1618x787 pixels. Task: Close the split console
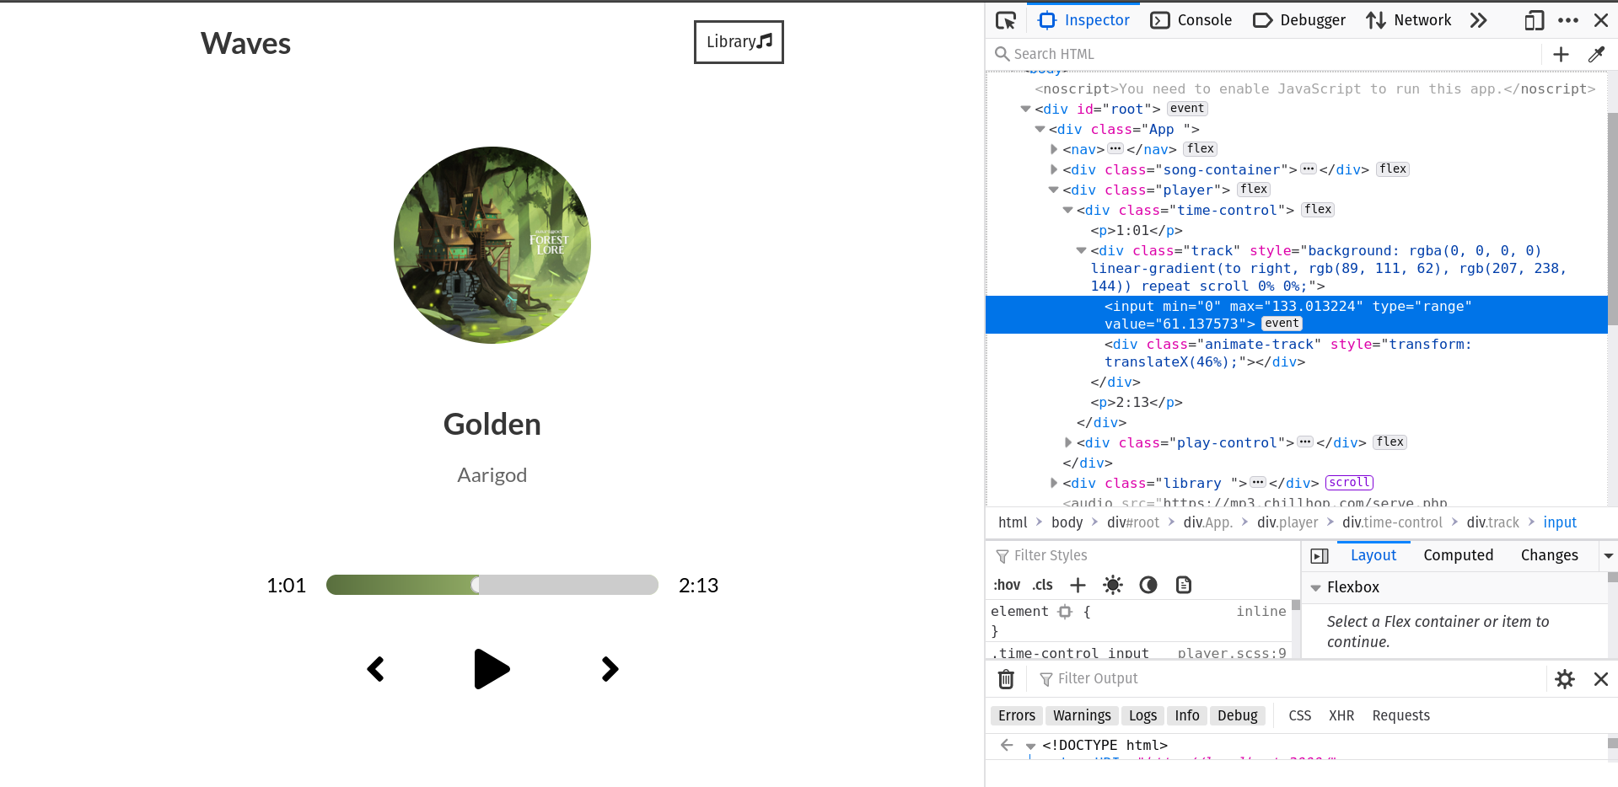click(x=1601, y=679)
